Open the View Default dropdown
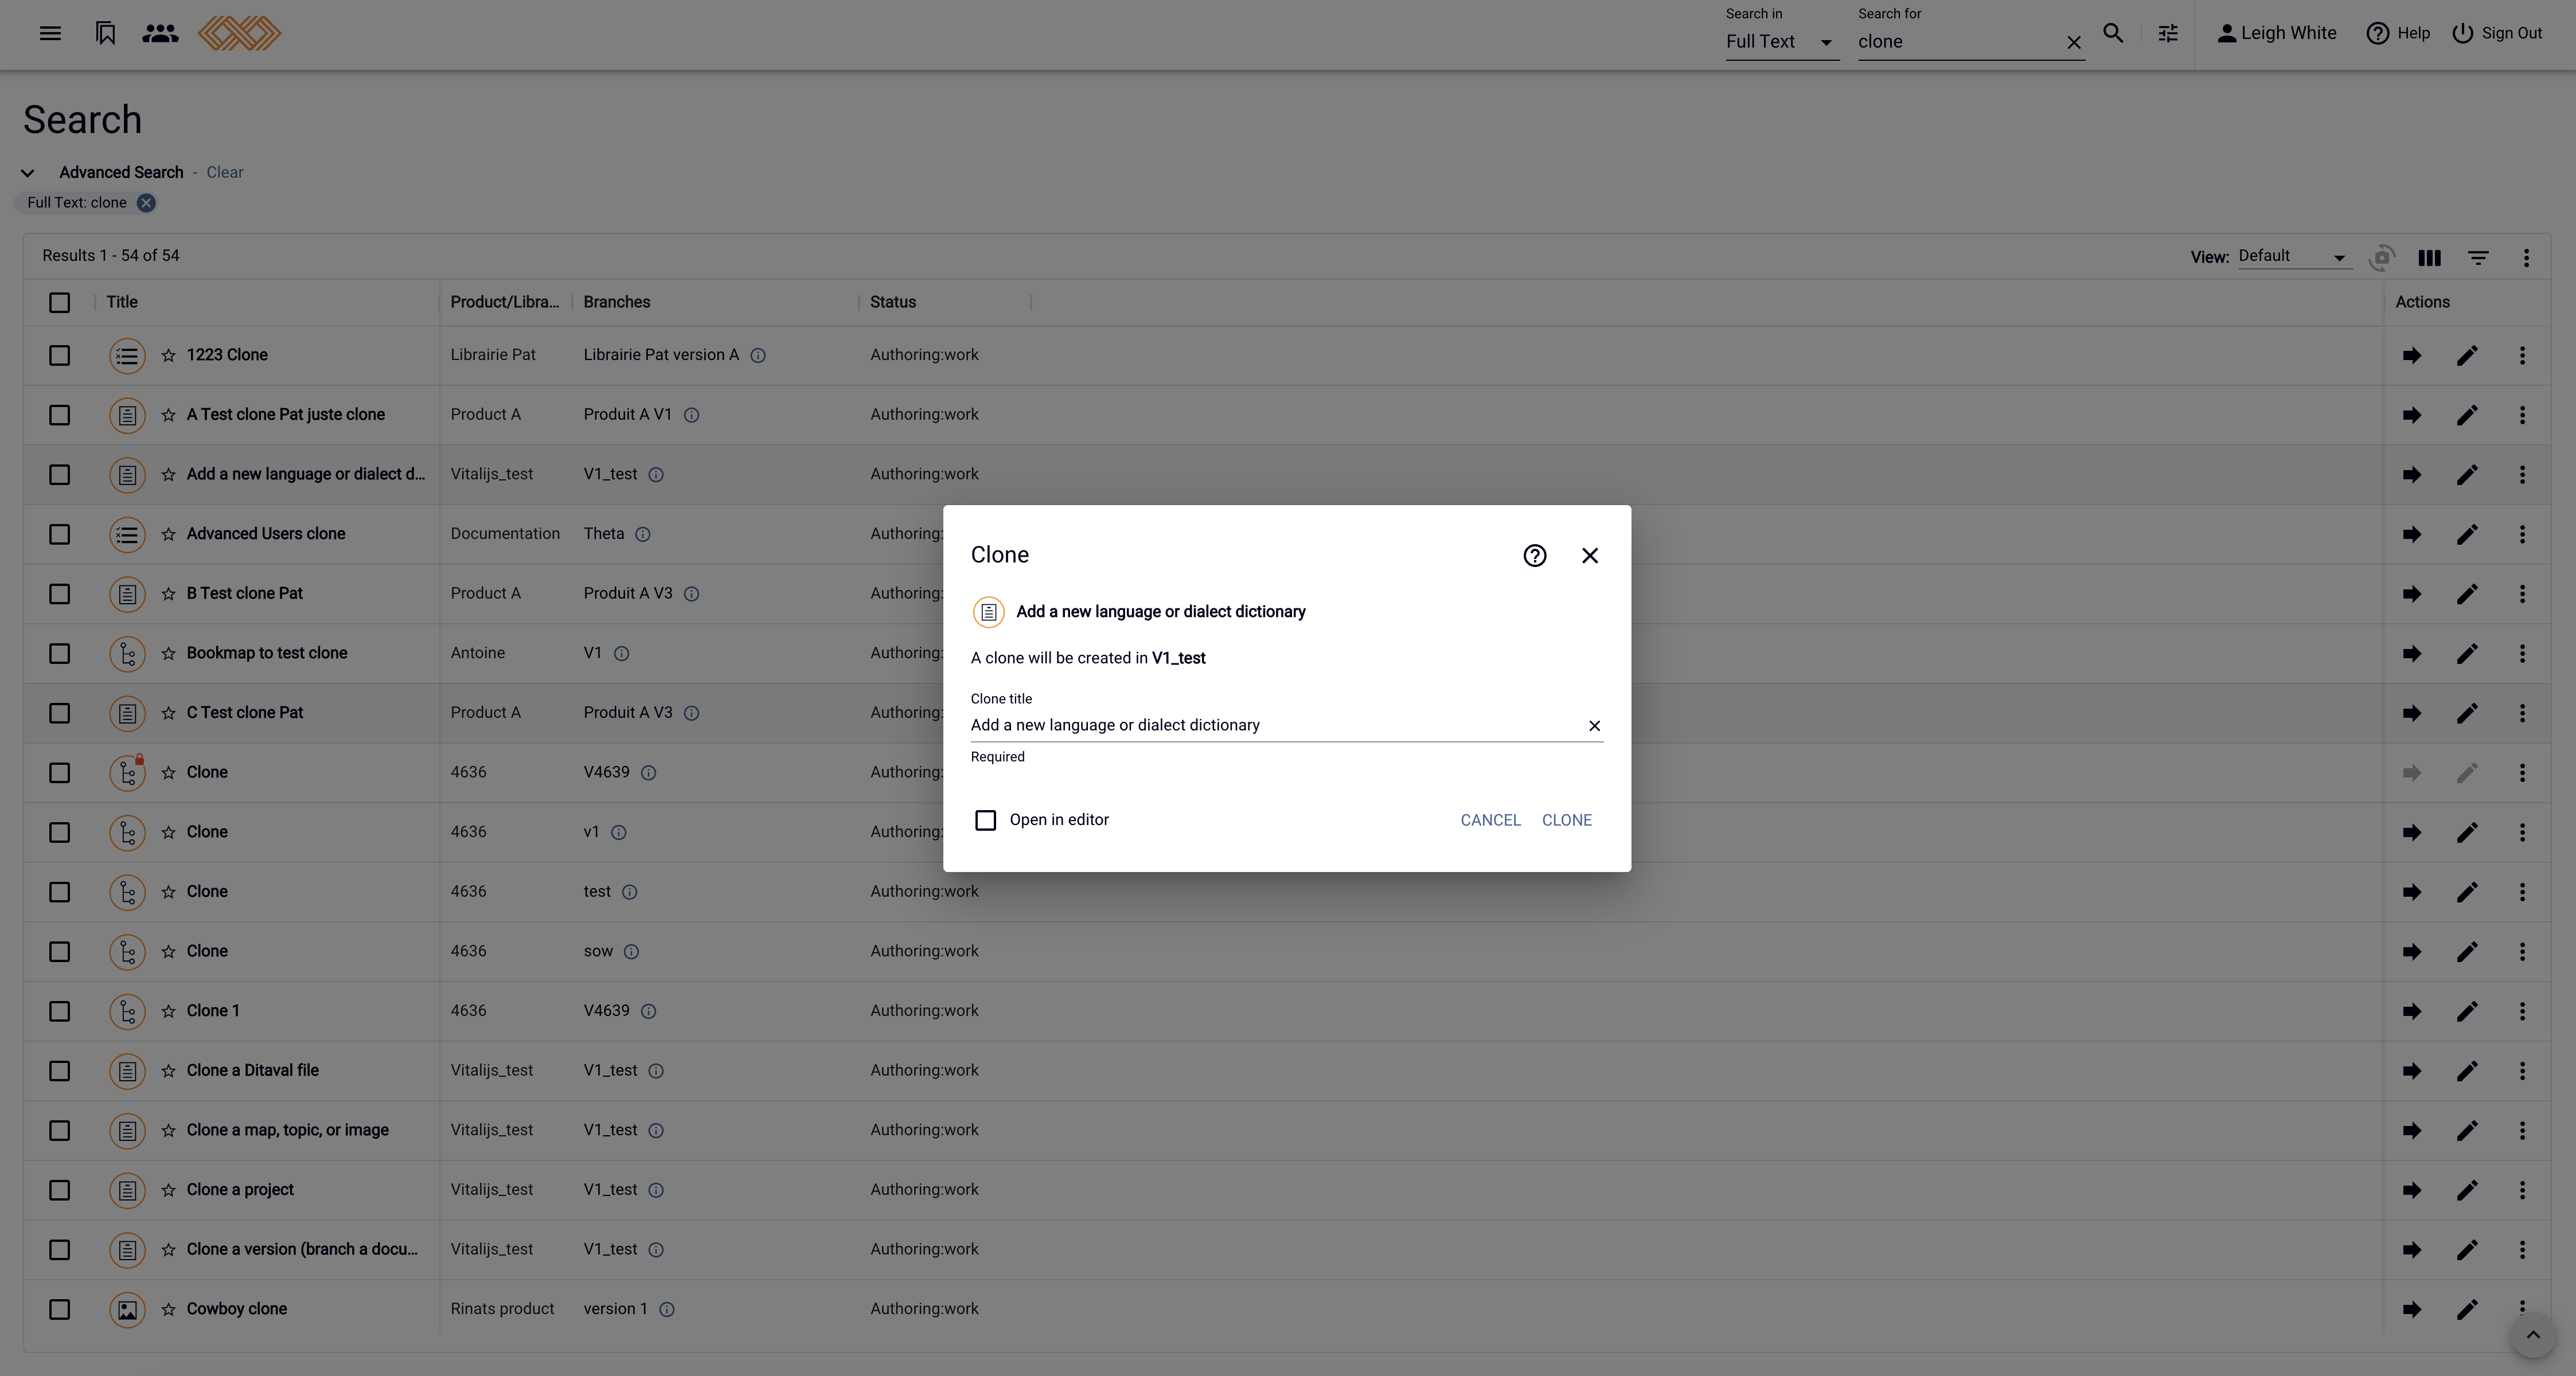This screenshot has height=1376, width=2576. [x=2294, y=256]
